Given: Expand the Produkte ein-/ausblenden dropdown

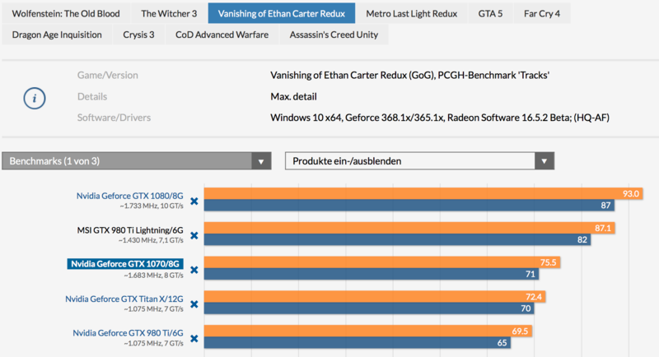Looking at the screenshot, I should [419, 161].
